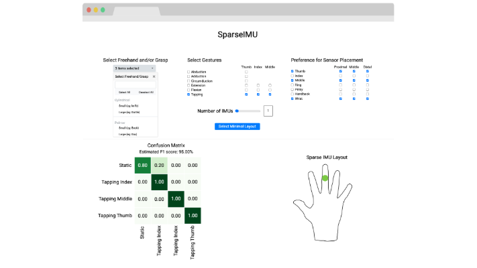Click the Number of IMUs slider handle
The image size is (477, 268).
[x=237, y=111]
